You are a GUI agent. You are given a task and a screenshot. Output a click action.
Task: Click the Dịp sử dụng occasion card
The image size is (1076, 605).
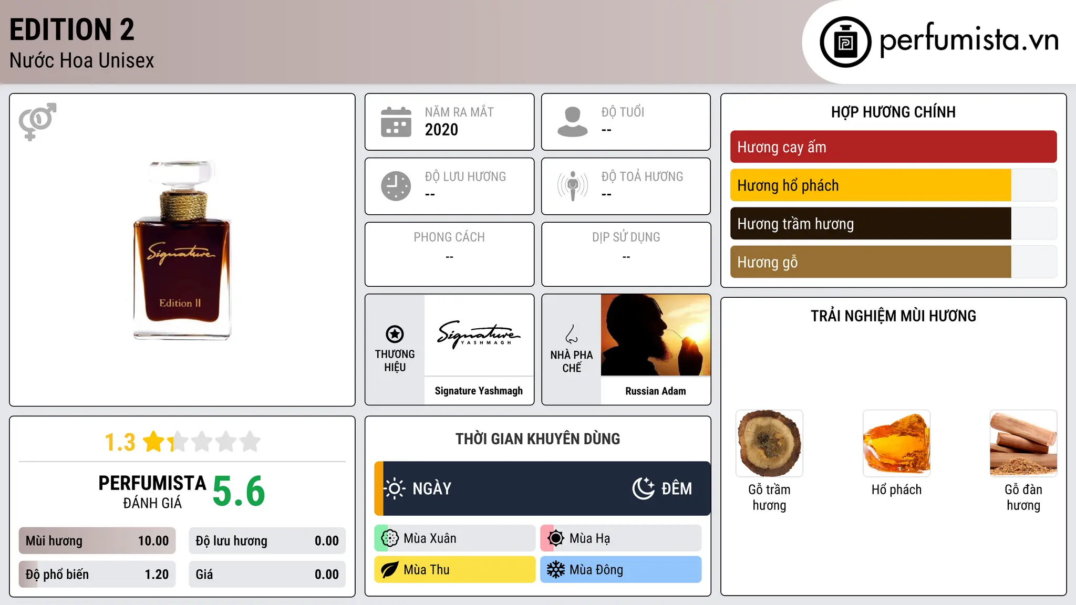tap(626, 254)
